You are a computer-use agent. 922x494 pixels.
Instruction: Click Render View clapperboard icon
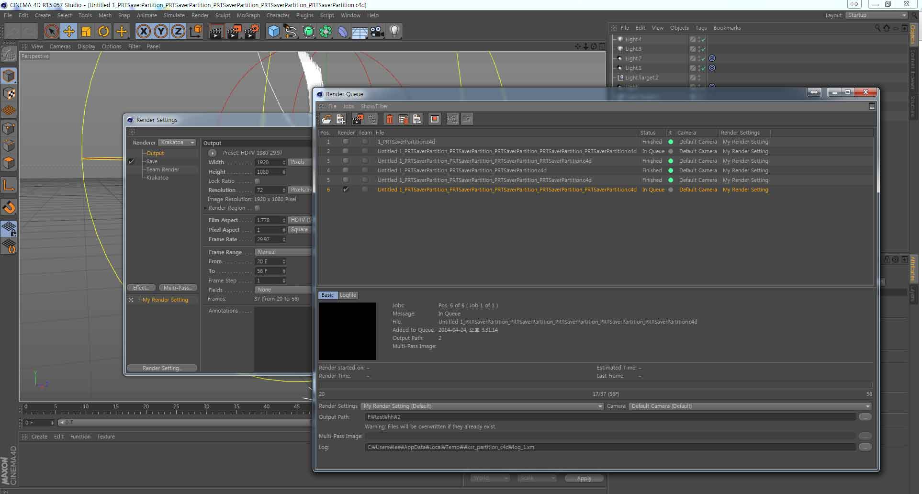pyautogui.click(x=216, y=32)
